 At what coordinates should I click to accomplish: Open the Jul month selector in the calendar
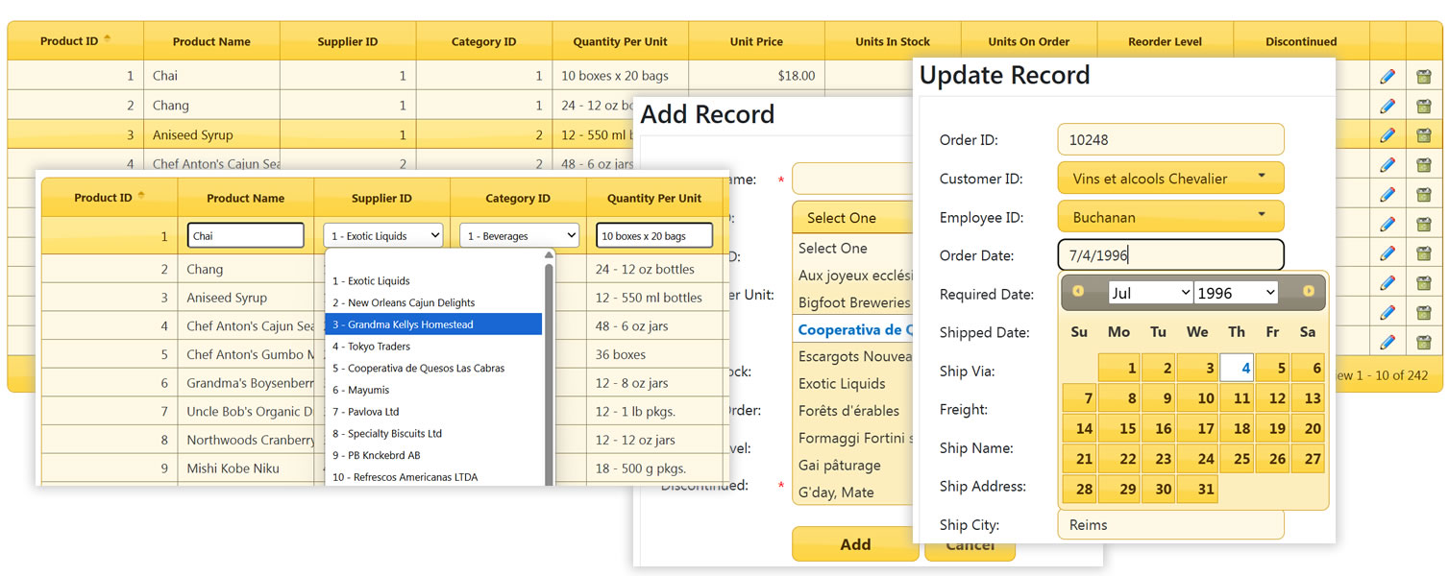click(x=1150, y=293)
